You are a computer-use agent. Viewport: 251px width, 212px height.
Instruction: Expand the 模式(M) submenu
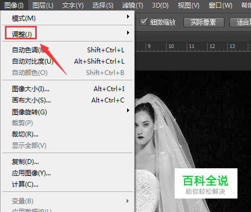pyautogui.click(x=68, y=18)
